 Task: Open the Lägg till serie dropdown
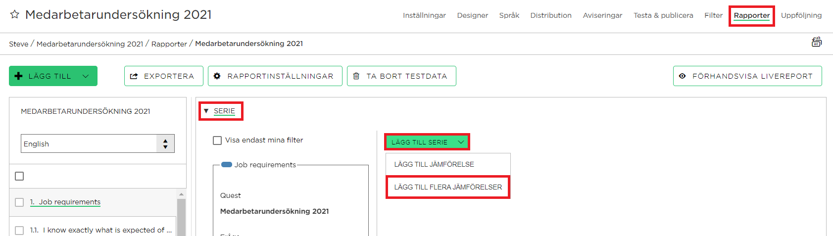click(x=427, y=142)
